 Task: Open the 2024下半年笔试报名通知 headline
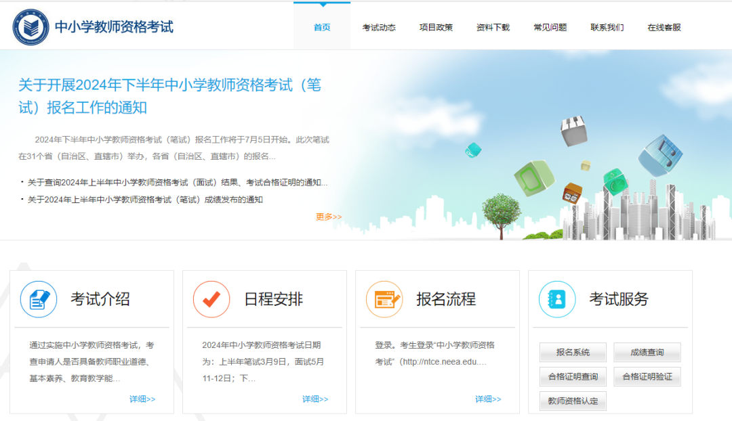(x=169, y=95)
